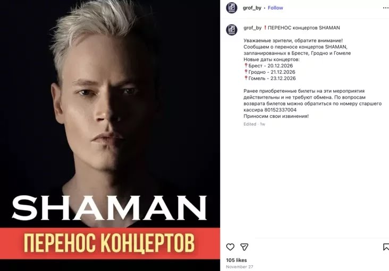389x271 pixels.
Task: Click the red pin emoji beside Брест
Action: pos(246,65)
